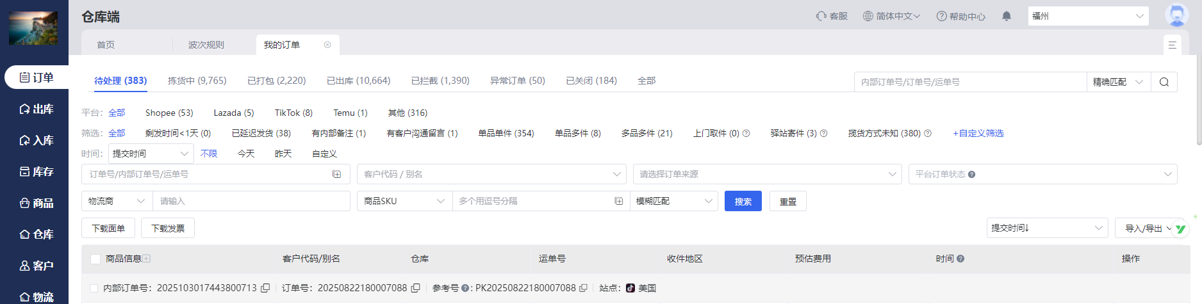Viewport: 1202px width, 304px height.
Task: Open the 模糊匹配 dropdown
Action: click(674, 201)
